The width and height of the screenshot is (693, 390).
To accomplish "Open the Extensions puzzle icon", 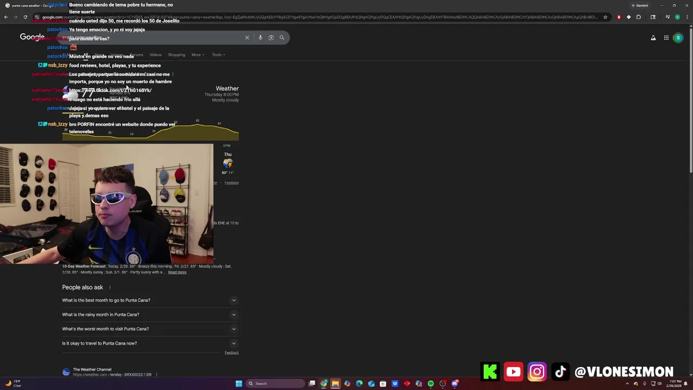I will [638, 17].
